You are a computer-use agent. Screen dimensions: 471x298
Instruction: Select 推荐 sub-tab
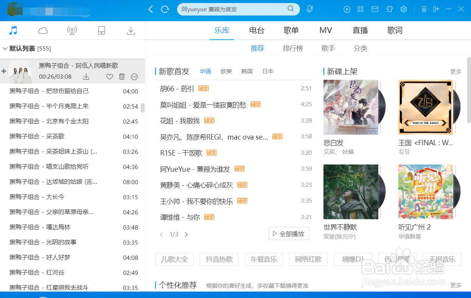[x=257, y=48]
